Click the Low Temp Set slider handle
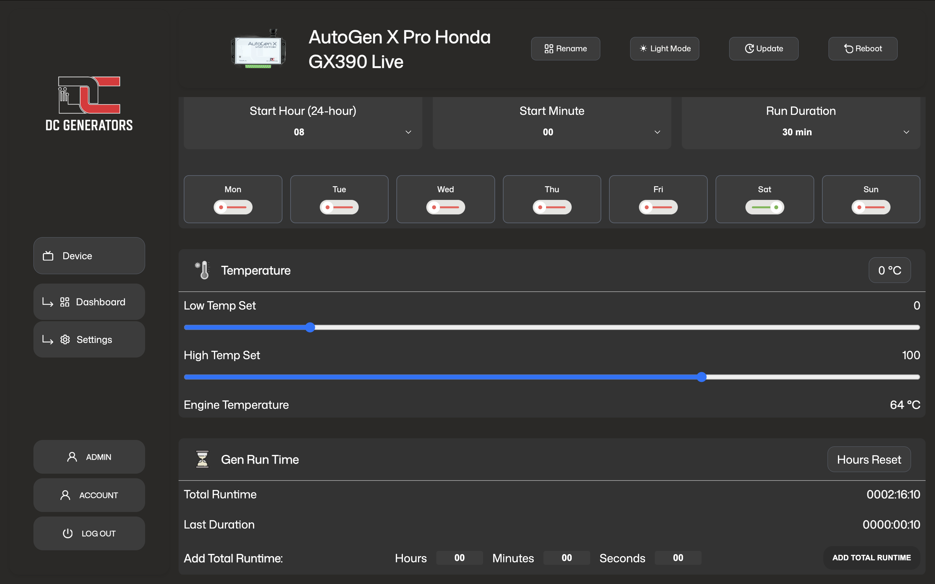 [x=310, y=328]
